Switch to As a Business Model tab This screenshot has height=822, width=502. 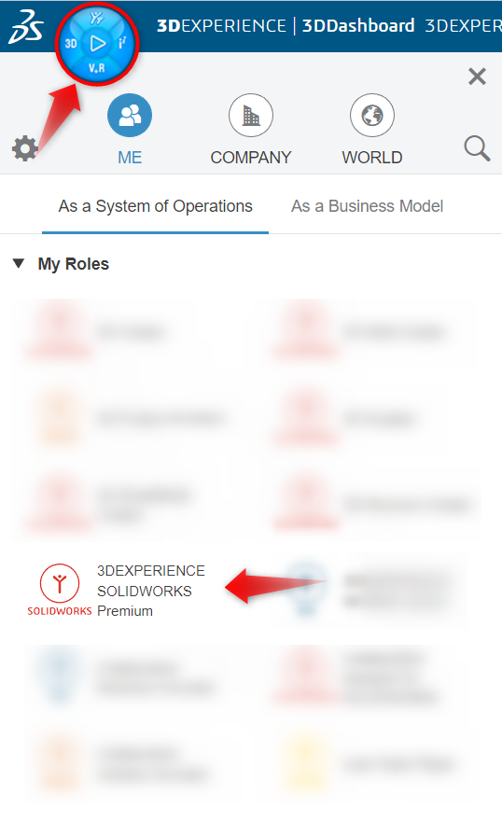(367, 206)
